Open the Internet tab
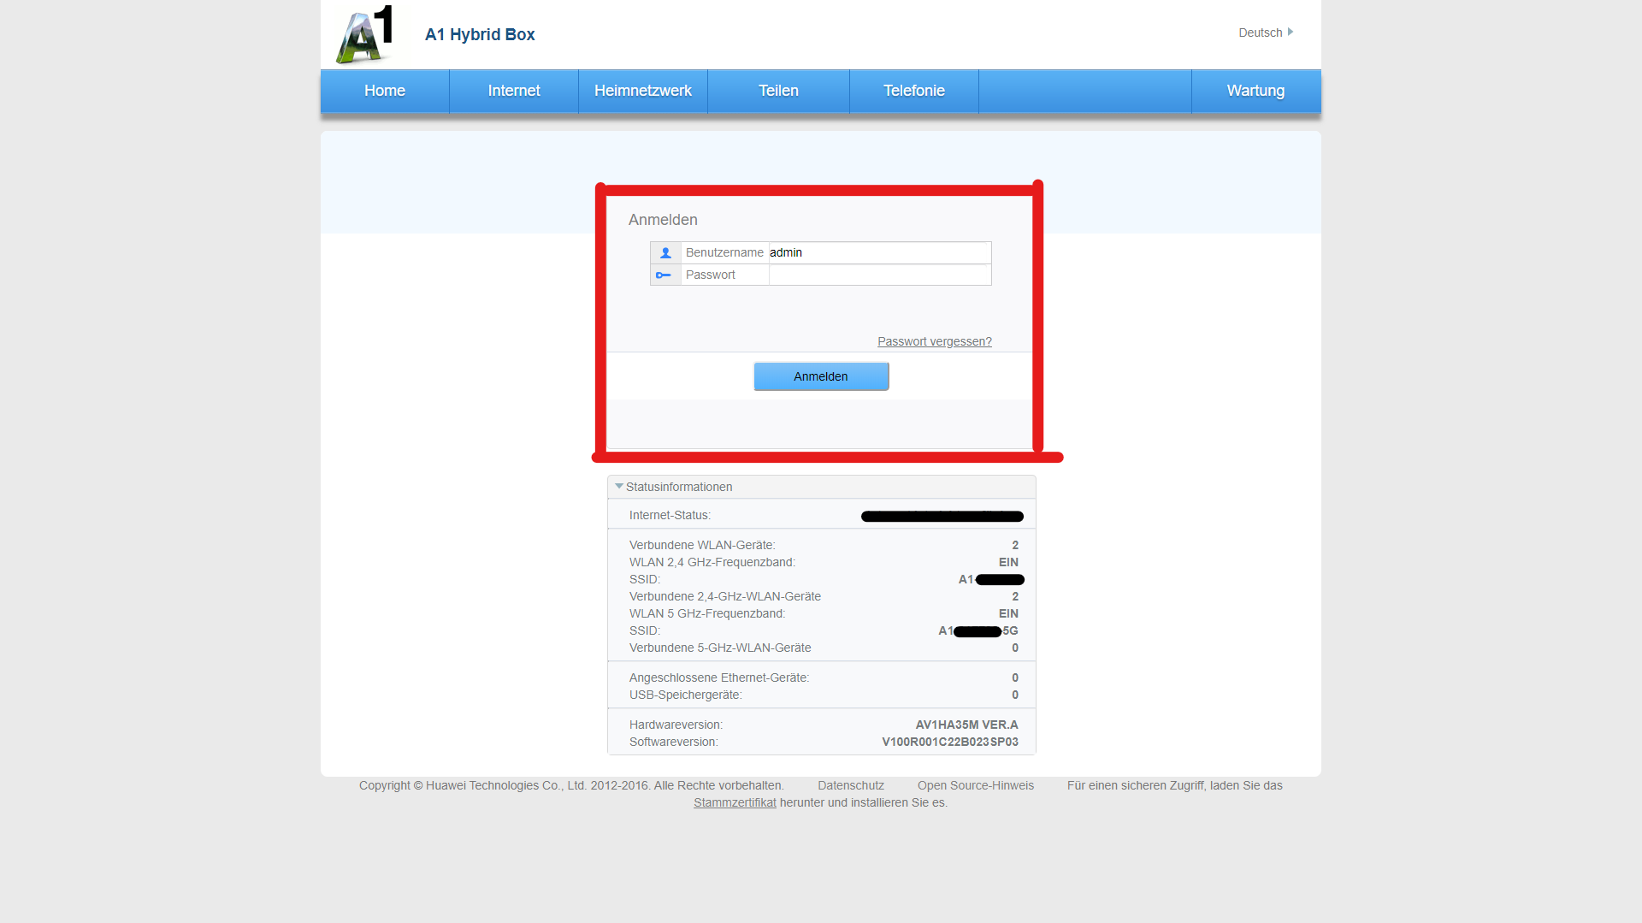This screenshot has width=1642, height=923. click(x=514, y=91)
